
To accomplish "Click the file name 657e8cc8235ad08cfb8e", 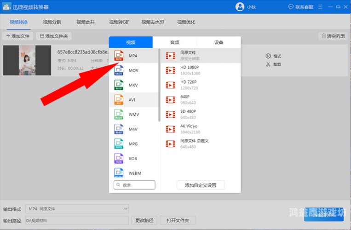I will (83, 52).
